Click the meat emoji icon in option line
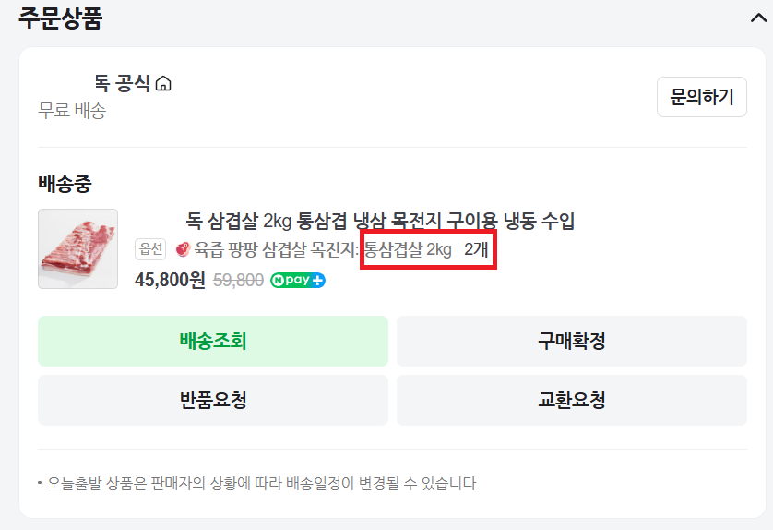The image size is (773, 530). click(182, 249)
